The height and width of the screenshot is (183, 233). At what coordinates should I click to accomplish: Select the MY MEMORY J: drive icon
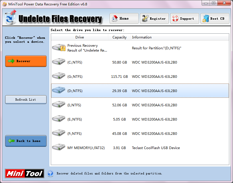pos(59,147)
